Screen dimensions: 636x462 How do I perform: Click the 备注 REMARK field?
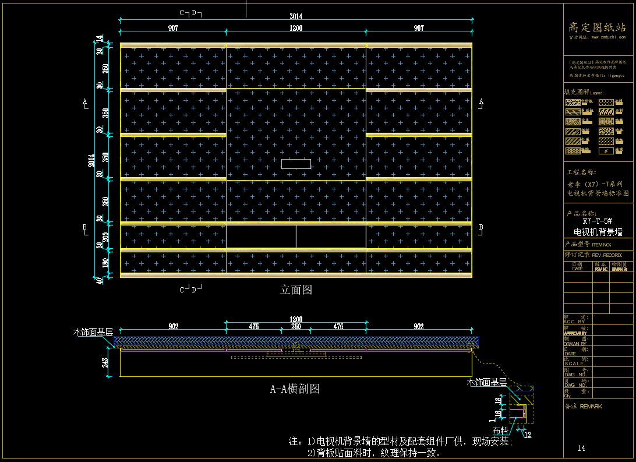(x=584, y=406)
